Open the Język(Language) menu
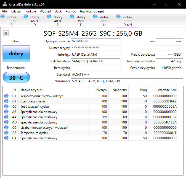The image size is (186, 178). click(x=92, y=11)
